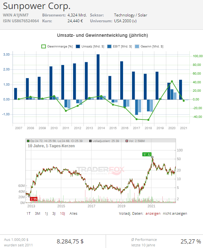Click the 2016 x-axis label of bar chart
Screen dimensions: 203x248
[x=125, y=128]
